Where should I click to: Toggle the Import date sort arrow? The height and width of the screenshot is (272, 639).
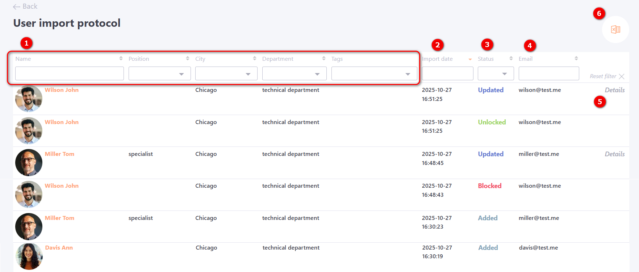pos(470,59)
